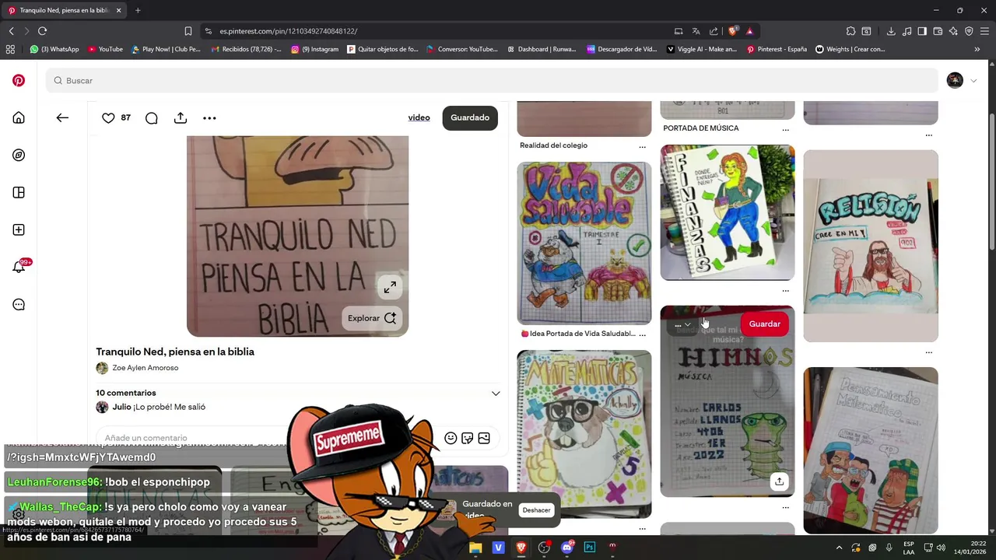Open the WhatsApp bookmark

pyautogui.click(x=54, y=49)
